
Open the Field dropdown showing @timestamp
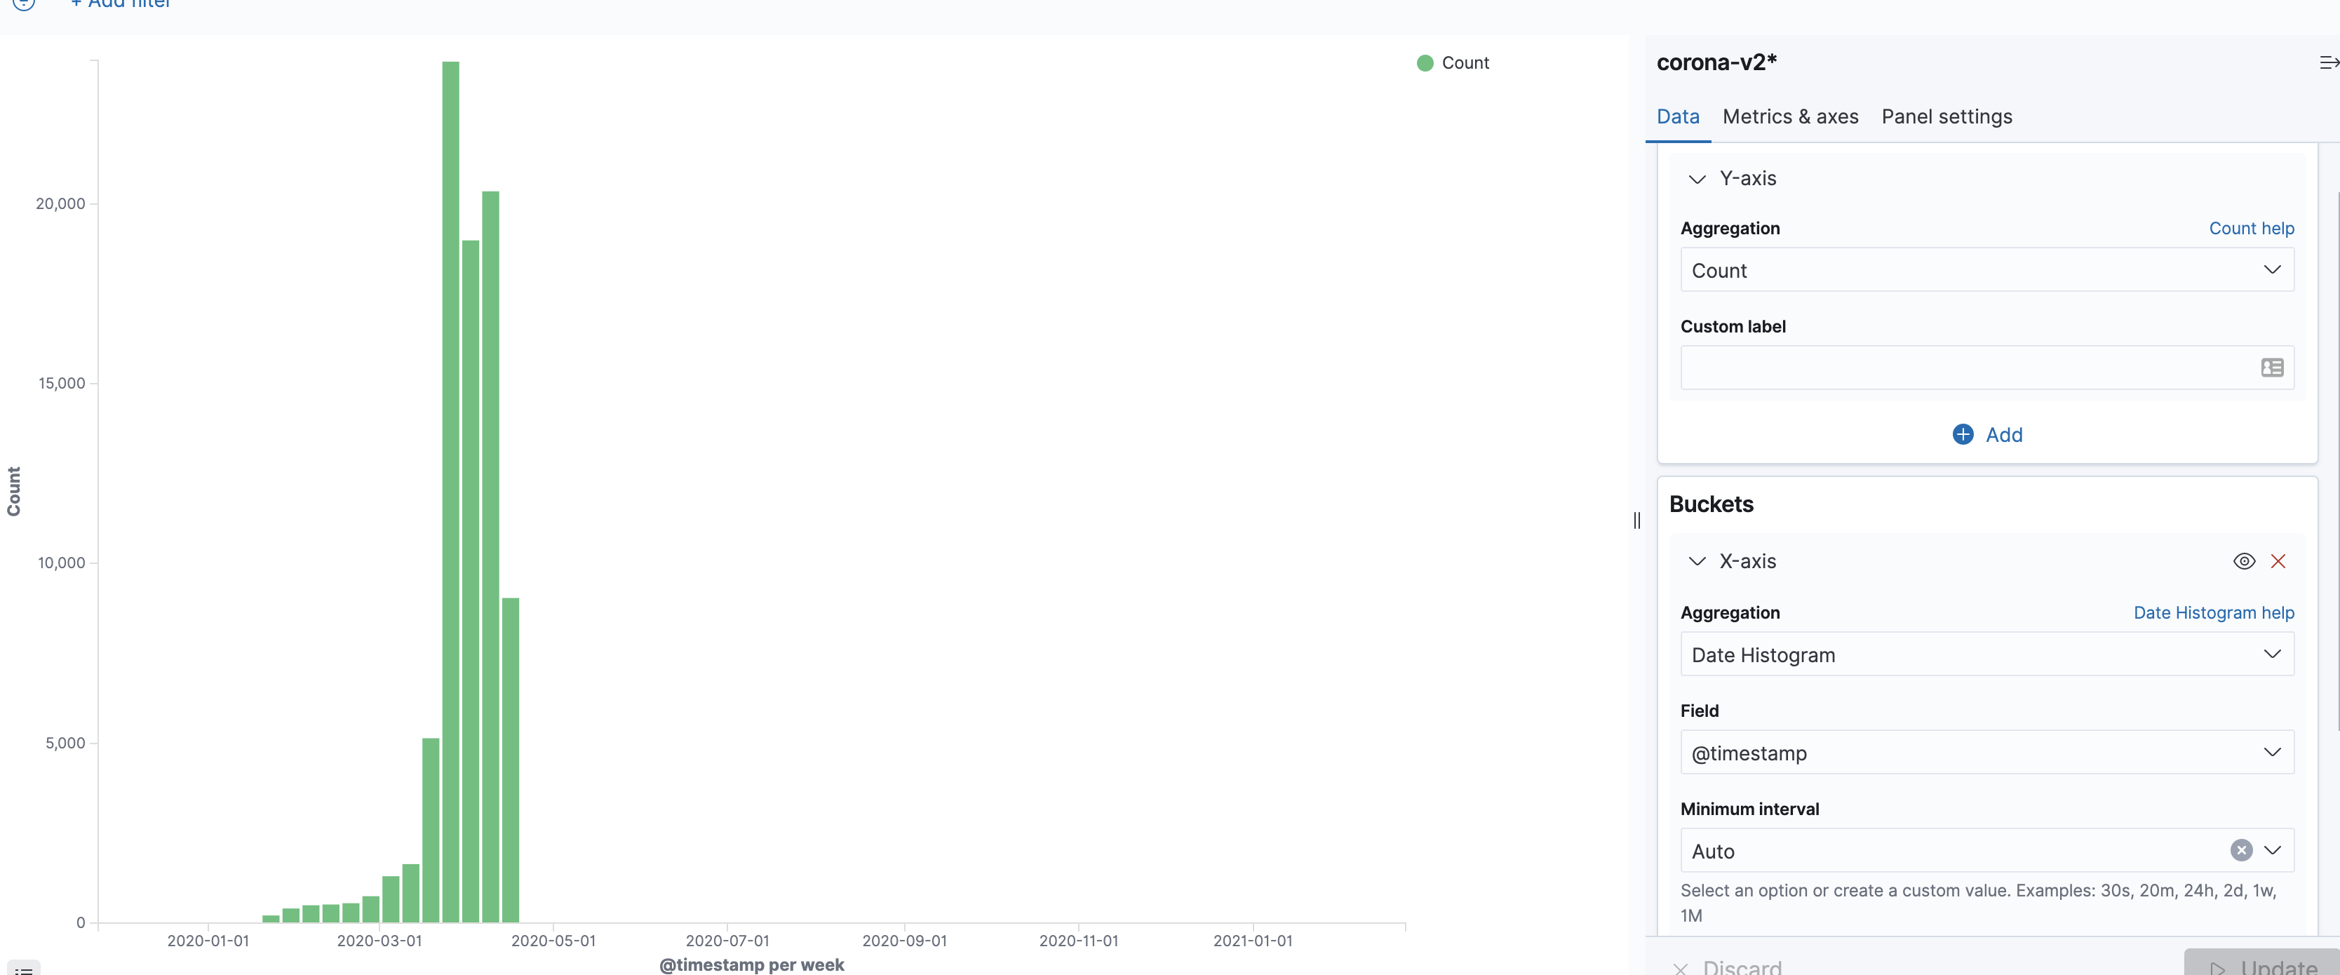click(1986, 753)
